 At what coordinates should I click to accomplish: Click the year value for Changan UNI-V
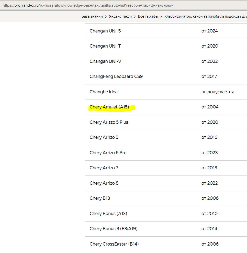point(209,61)
